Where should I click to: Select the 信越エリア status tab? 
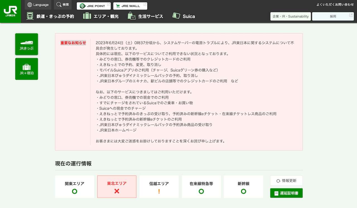click(159, 187)
